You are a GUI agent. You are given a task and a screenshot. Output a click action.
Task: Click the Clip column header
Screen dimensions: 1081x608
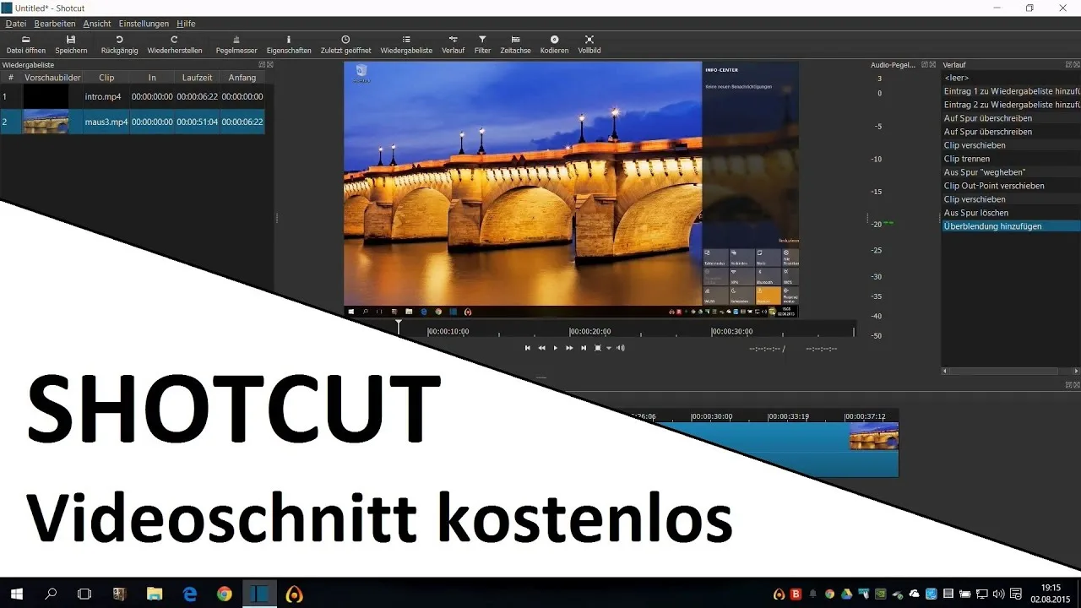click(106, 77)
